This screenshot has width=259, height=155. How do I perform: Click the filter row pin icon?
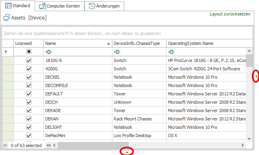click(6, 52)
